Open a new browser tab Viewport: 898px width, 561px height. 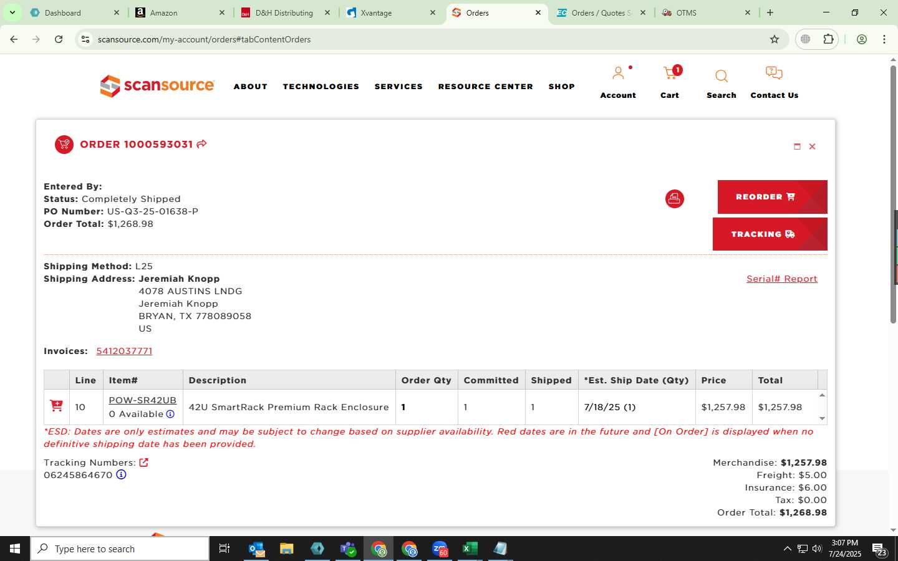(770, 12)
